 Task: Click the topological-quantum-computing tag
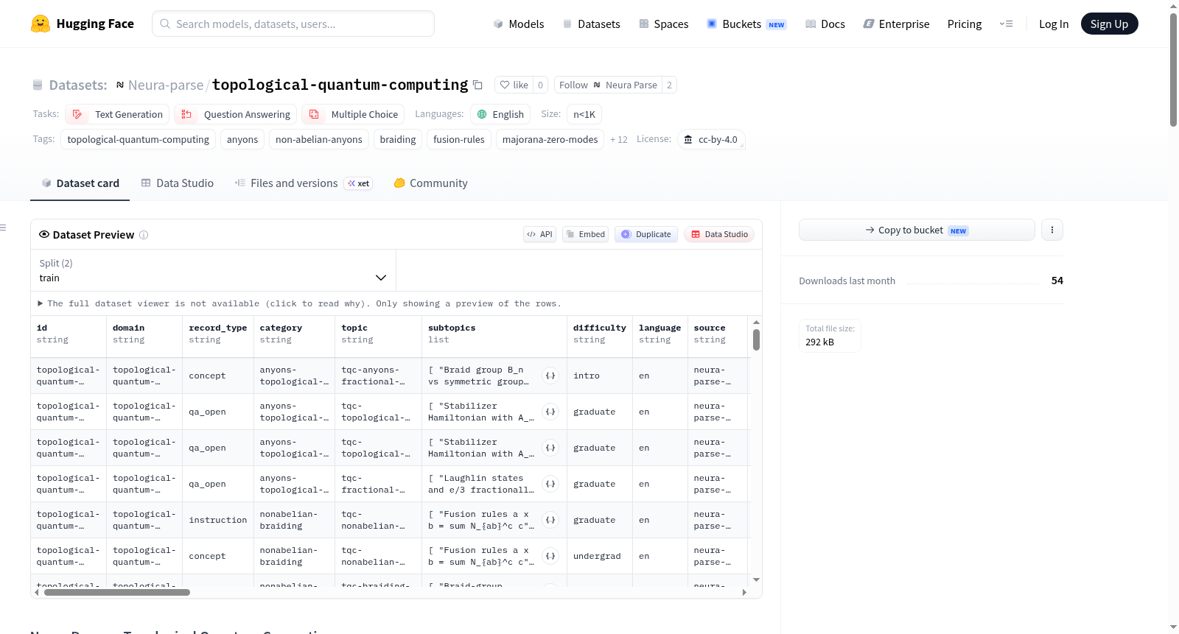coord(138,139)
